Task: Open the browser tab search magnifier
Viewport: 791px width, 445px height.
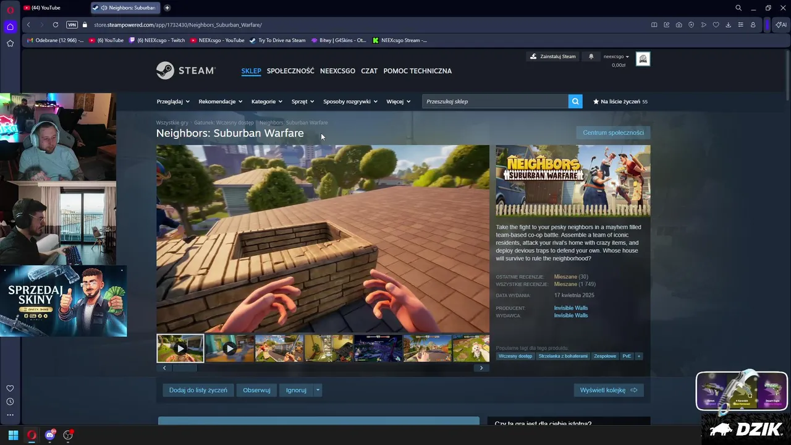Action: (738, 8)
